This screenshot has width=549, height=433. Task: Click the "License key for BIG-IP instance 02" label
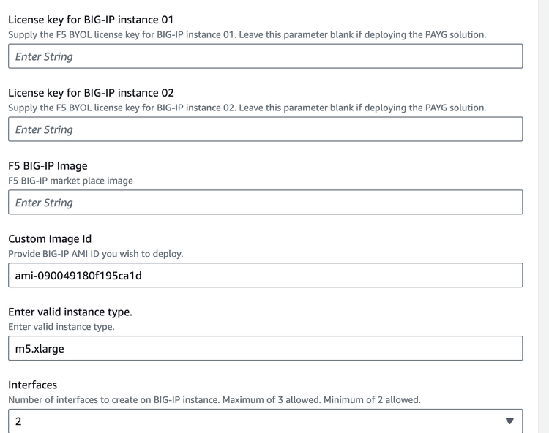pyautogui.click(x=91, y=92)
